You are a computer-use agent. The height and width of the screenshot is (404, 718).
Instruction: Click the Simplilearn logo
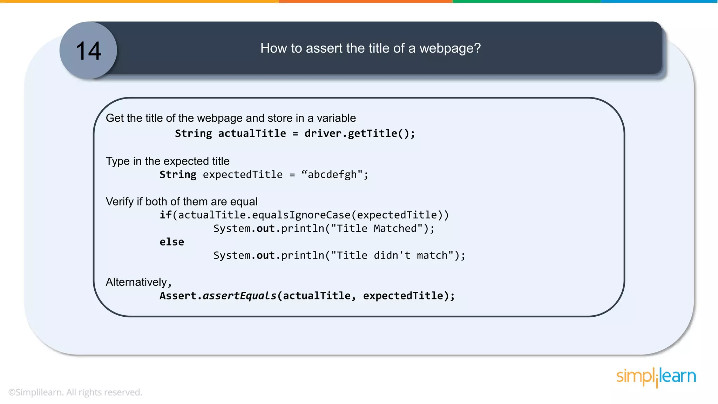656,377
